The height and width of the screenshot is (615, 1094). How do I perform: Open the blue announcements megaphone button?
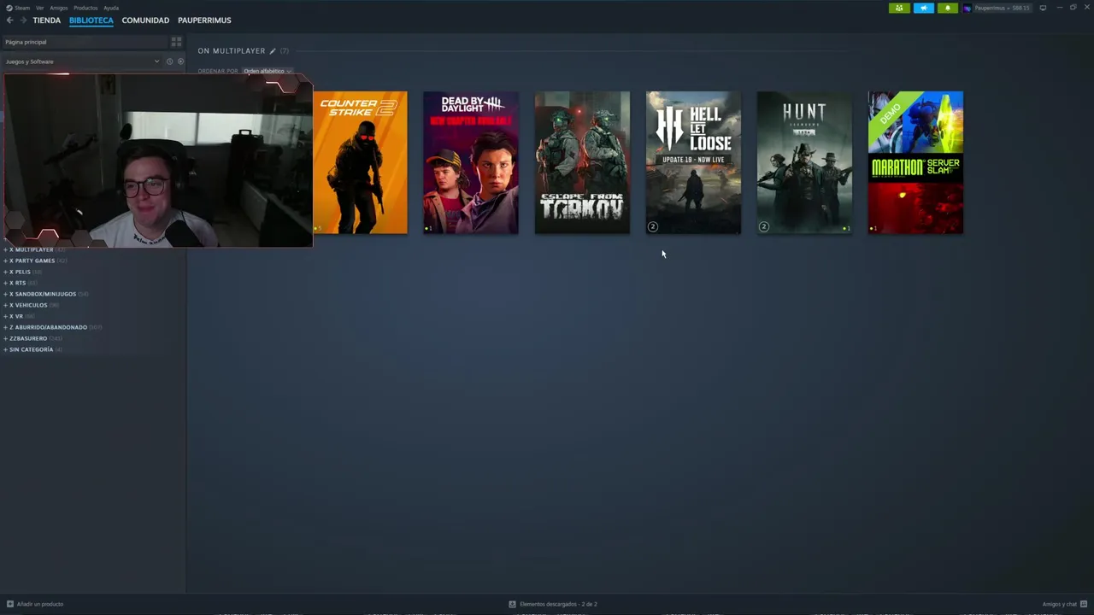(x=924, y=8)
